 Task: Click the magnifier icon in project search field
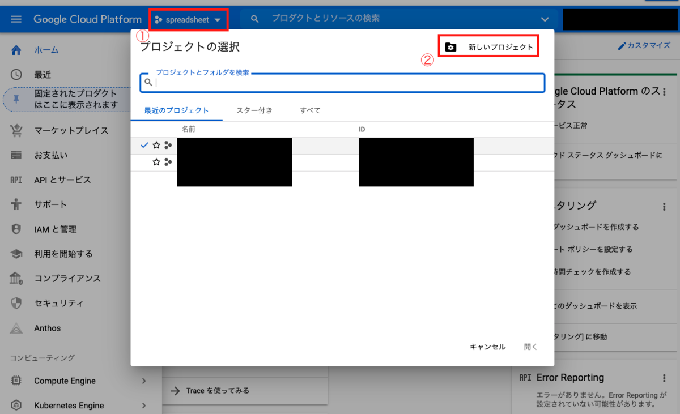[148, 82]
